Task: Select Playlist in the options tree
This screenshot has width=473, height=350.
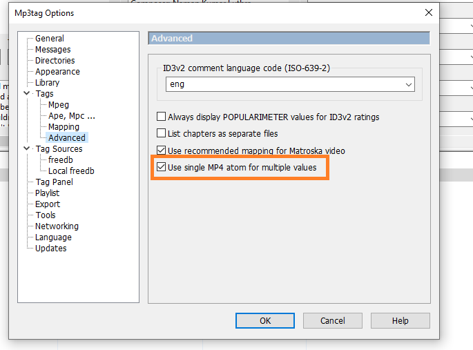Action: coord(47,193)
